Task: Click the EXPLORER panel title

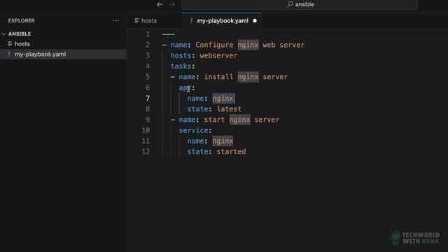Action: click(x=21, y=20)
